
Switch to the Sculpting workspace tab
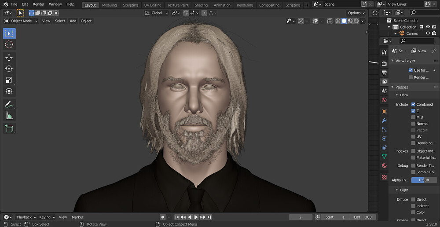tap(130, 5)
